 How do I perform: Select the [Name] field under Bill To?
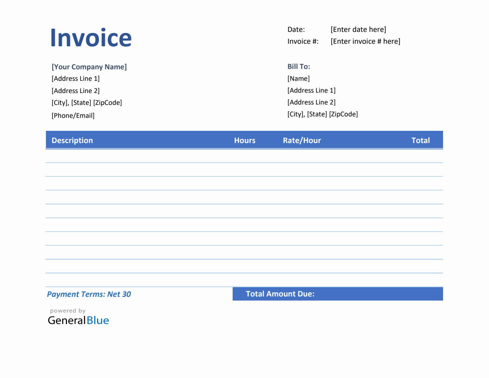coord(299,78)
